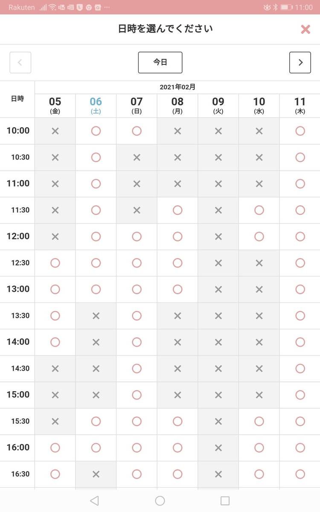
Task: Tap the 07 (日) date column header
Action: point(137,105)
